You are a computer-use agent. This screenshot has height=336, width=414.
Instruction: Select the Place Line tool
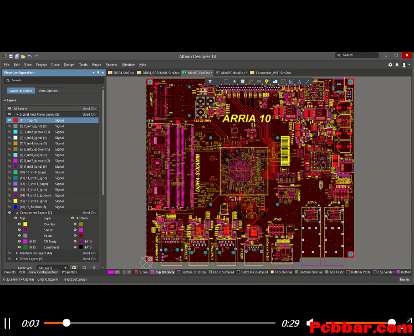pos(308,81)
